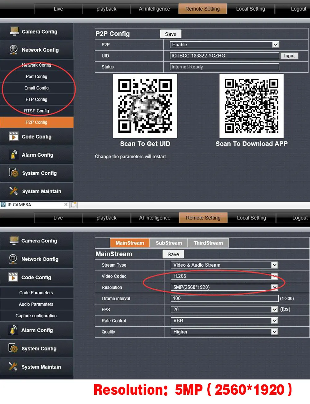Click the System Config gear icon in bottom panel
The width and height of the screenshot is (310, 404).
[13, 348]
